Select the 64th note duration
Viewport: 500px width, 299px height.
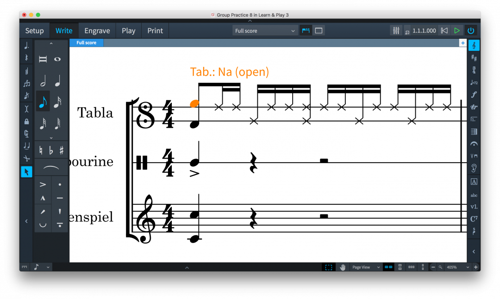click(57, 123)
